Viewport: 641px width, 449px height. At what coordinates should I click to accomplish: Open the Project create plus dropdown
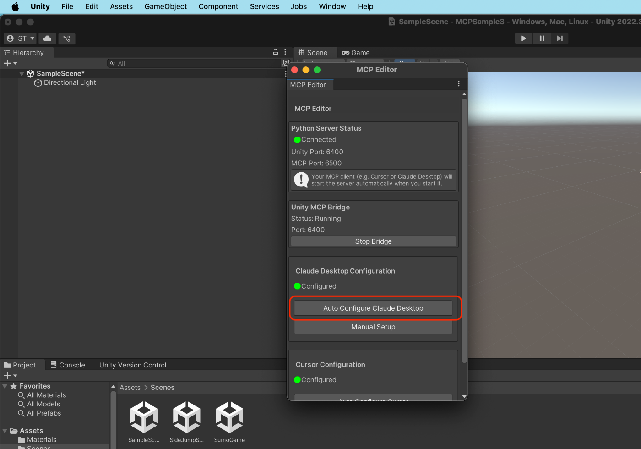click(x=11, y=376)
